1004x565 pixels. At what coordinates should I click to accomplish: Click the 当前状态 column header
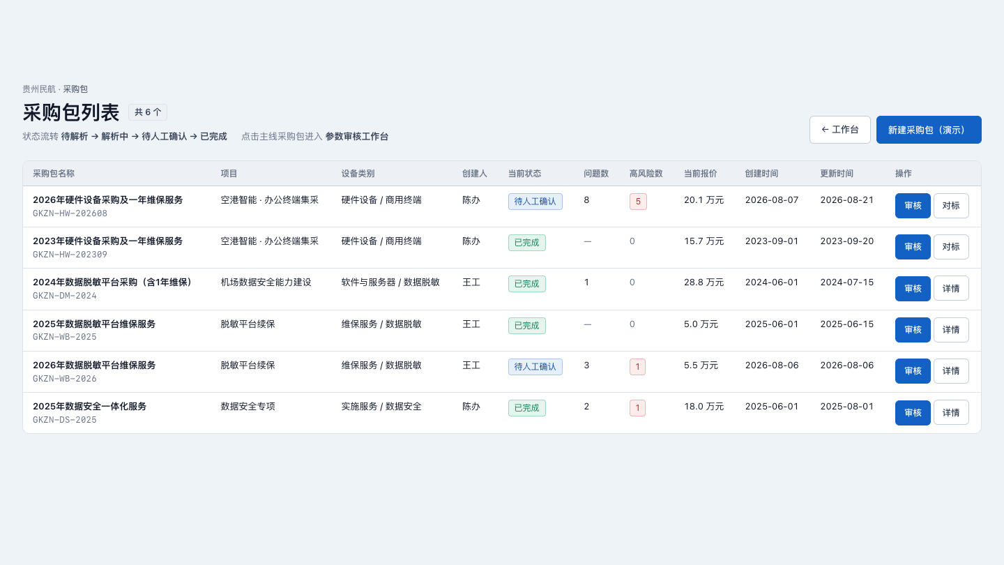tap(525, 174)
